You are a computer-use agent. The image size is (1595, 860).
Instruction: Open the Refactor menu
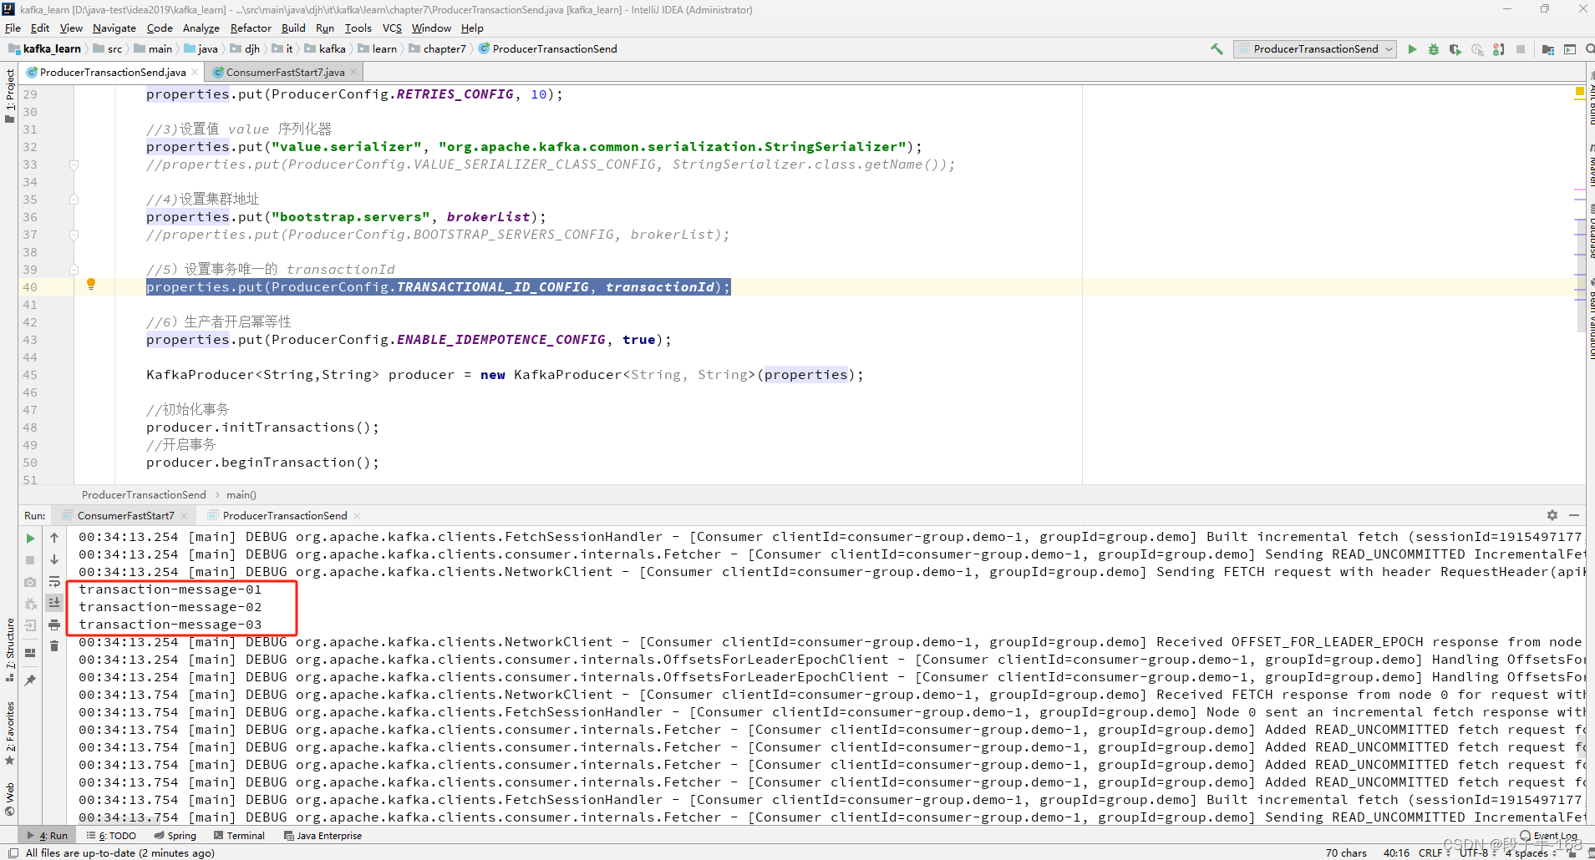[251, 28]
